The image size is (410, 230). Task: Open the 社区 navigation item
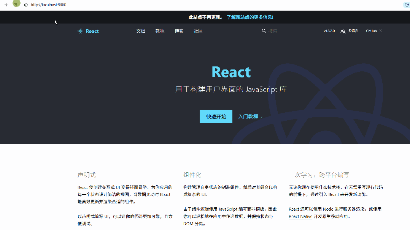[198, 31]
